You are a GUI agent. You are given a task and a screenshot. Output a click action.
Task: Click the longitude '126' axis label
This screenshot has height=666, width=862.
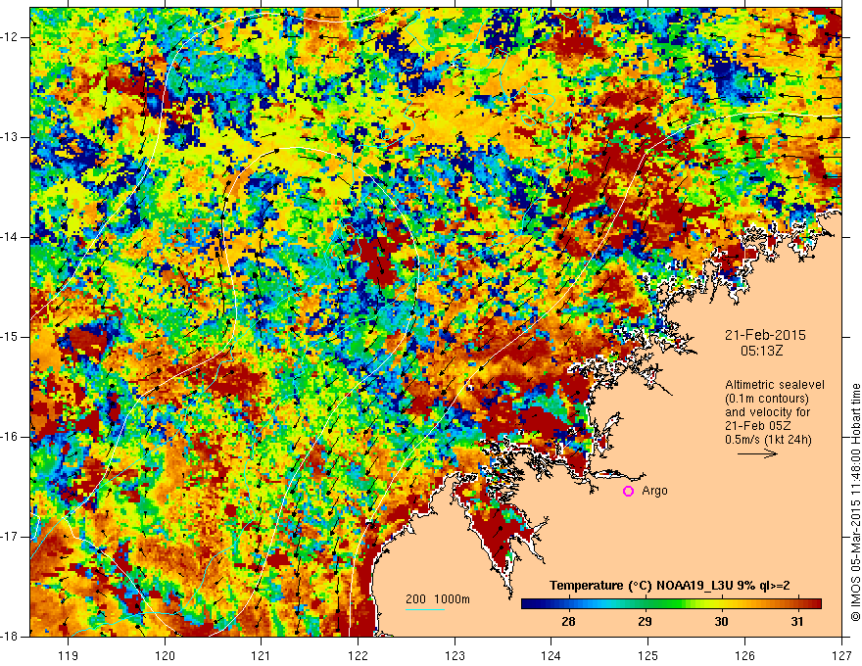[744, 655]
